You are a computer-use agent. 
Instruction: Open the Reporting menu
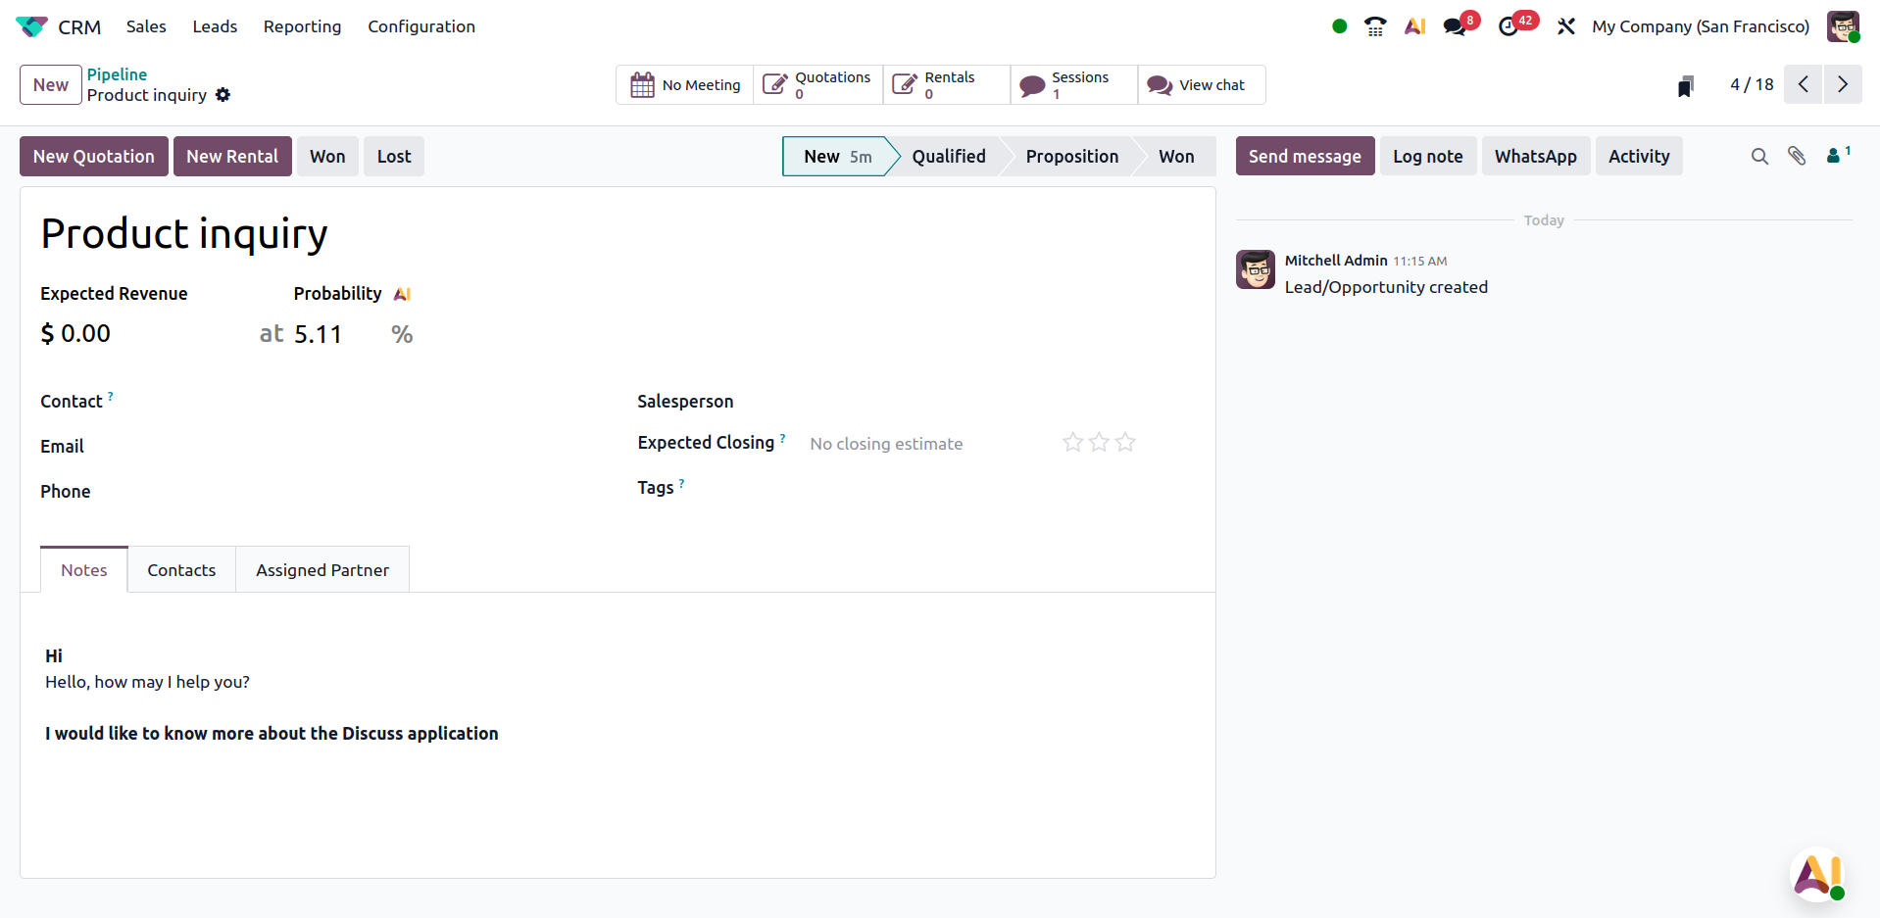(302, 26)
